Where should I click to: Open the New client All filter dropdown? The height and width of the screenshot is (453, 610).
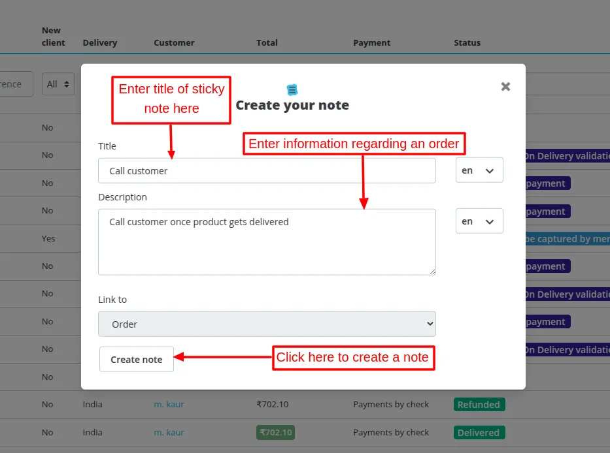click(x=58, y=84)
